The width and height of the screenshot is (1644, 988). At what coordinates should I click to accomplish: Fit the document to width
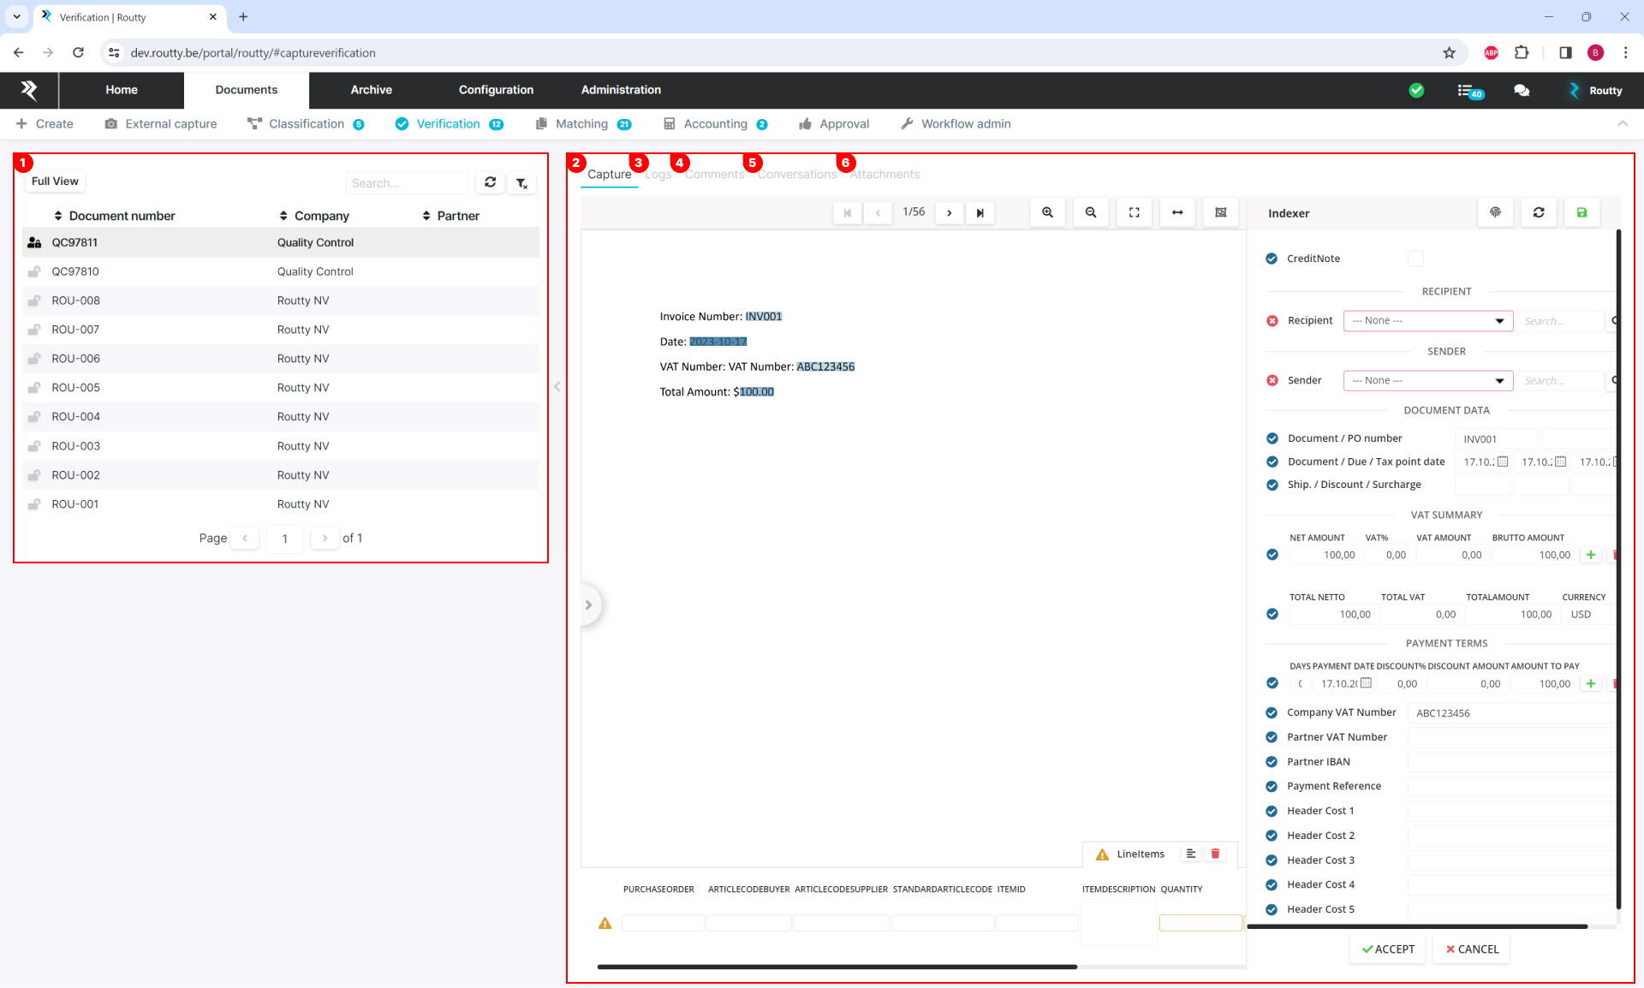click(x=1177, y=213)
